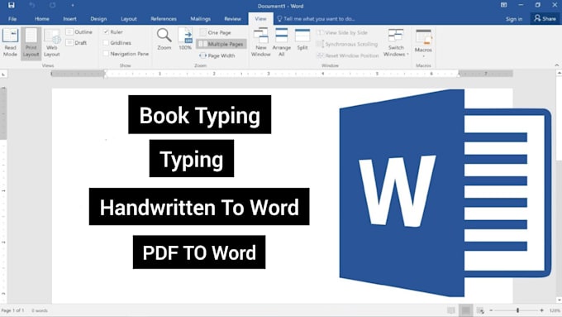Image resolution: width=562 pixels, height=317 pixels.
Task: Open the Macros dropdown
Action: [x=423, y=43]
